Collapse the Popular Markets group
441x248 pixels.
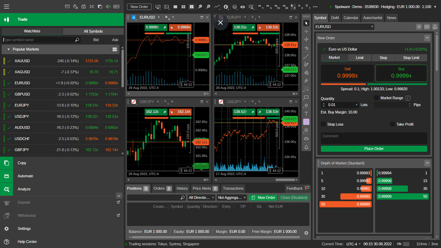pyautogui.click(x=8, y=49)
